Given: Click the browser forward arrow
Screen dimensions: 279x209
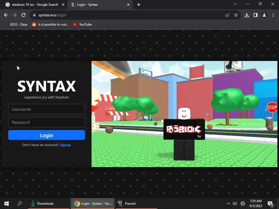Looking at the screenshot, I should pyautogui.click(x=15, y=15).
